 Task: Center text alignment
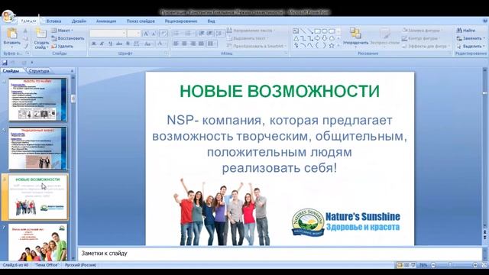185,44
